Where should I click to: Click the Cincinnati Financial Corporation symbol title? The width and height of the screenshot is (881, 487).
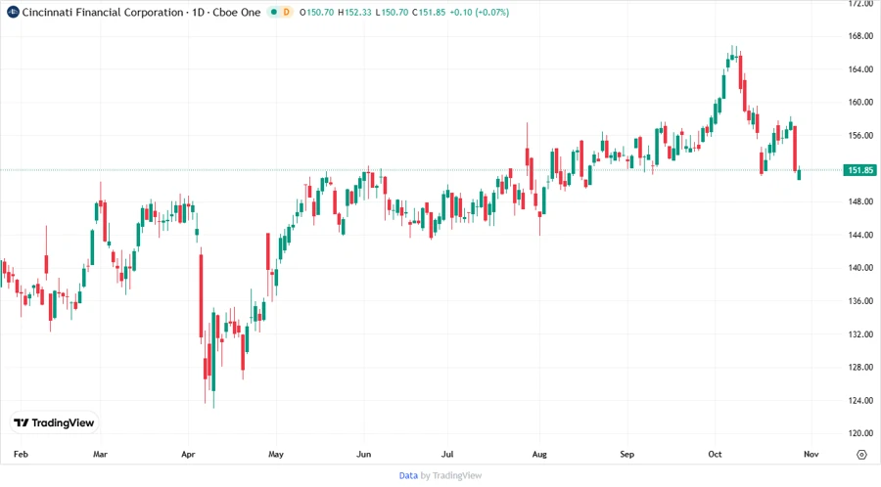(142, 12)
